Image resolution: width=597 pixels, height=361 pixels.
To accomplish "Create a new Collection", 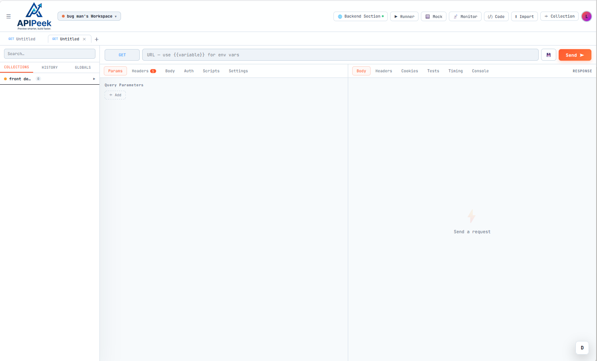I will [x=559, y=16].
